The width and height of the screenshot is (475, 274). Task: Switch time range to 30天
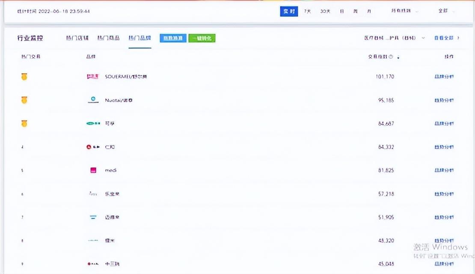coord(325,12)
